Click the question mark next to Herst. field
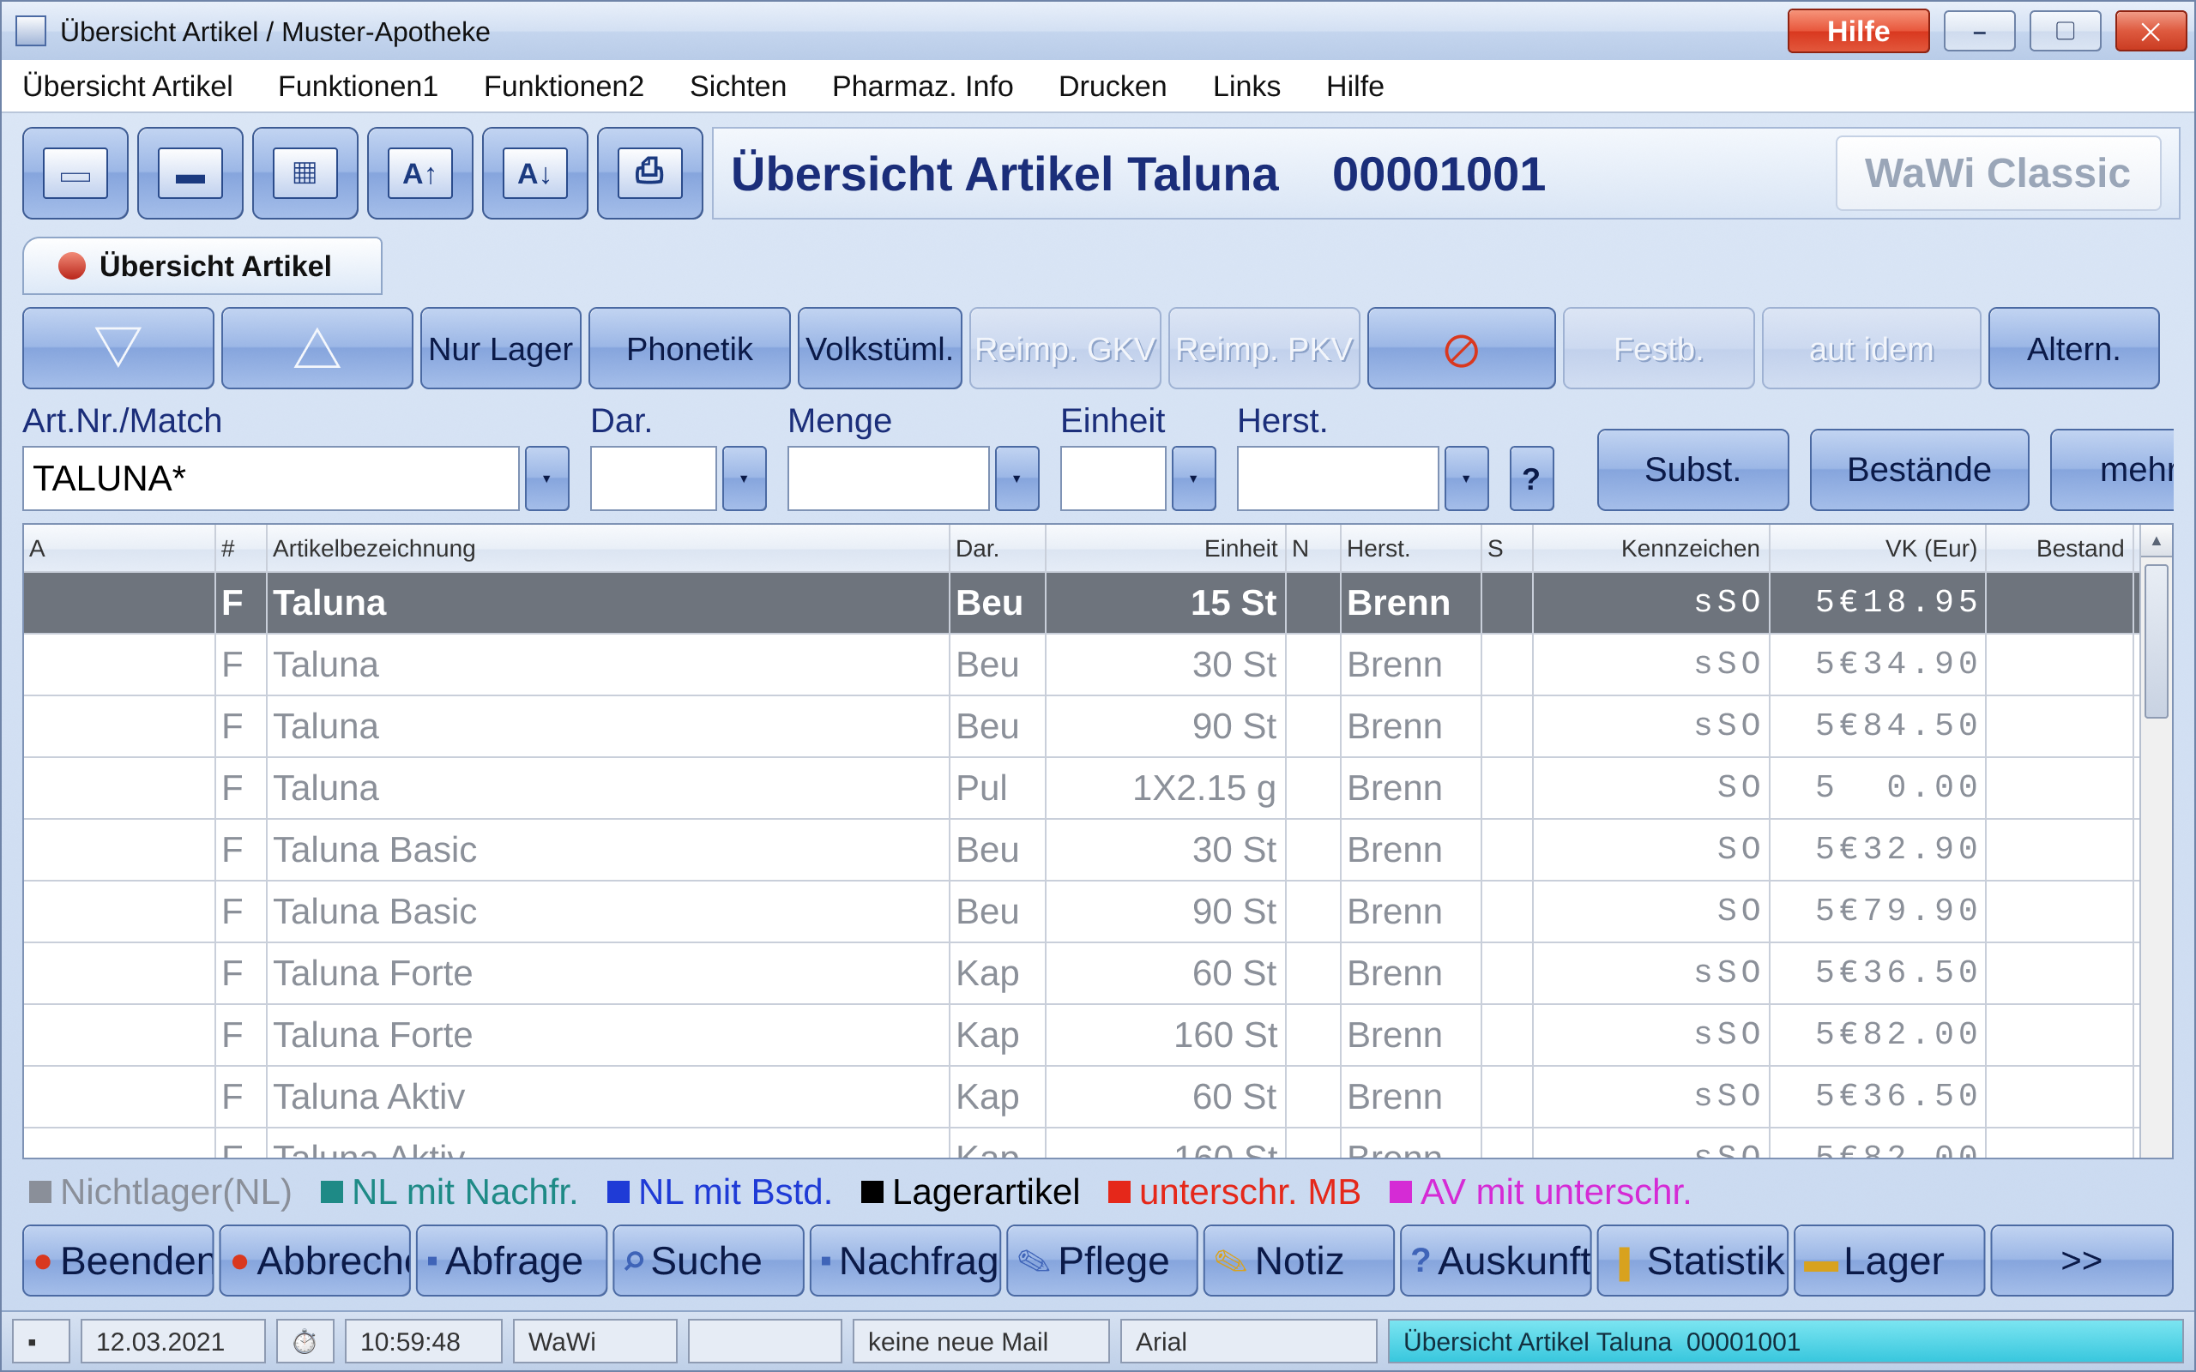 1531,478
